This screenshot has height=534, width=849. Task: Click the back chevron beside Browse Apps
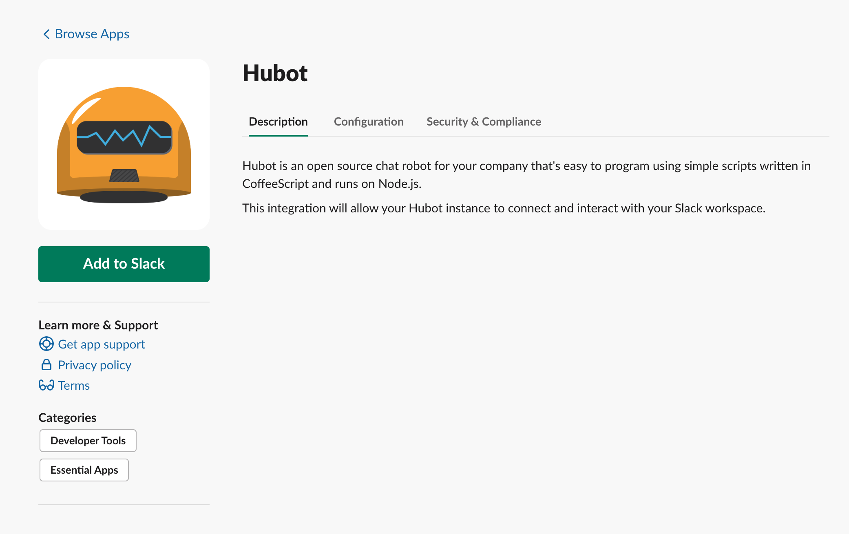(x=46, y=34)
